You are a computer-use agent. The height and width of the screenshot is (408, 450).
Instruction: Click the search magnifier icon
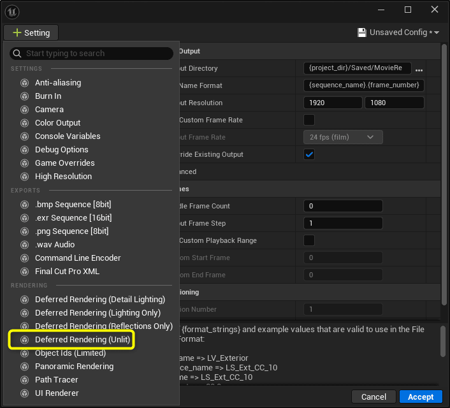point(17,54)
